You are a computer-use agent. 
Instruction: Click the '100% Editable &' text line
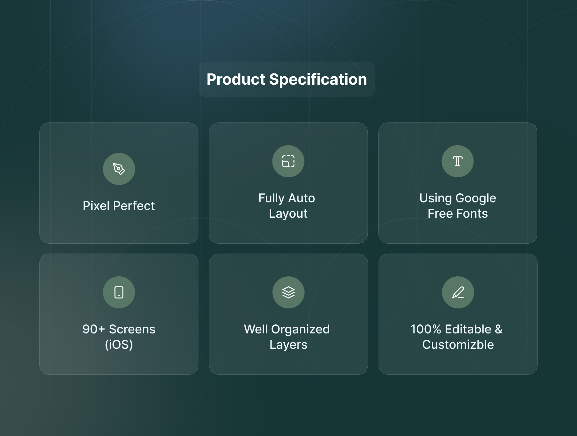(x=456, y=329)
